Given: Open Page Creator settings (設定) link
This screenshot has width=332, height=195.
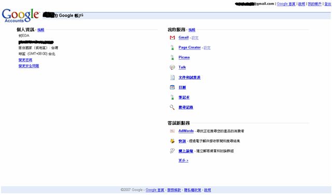Looking at the screenshot, I should click(x=207, y=48).
